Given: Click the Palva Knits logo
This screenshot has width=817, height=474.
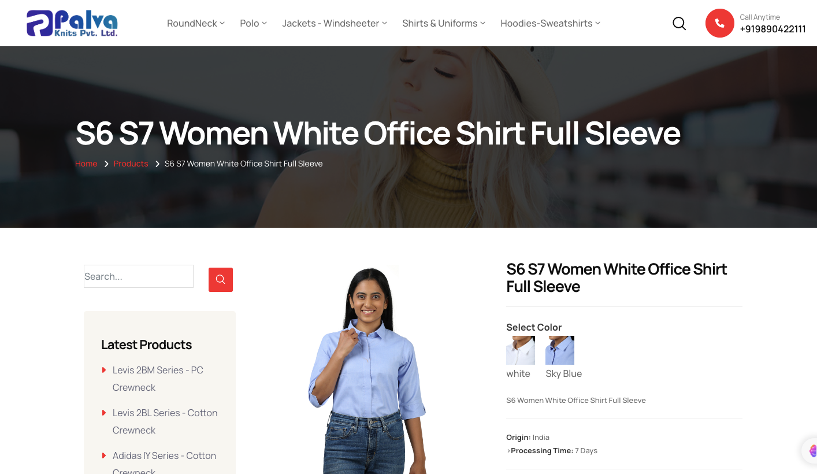Looking at the screenshot, I should coord(72,23).
